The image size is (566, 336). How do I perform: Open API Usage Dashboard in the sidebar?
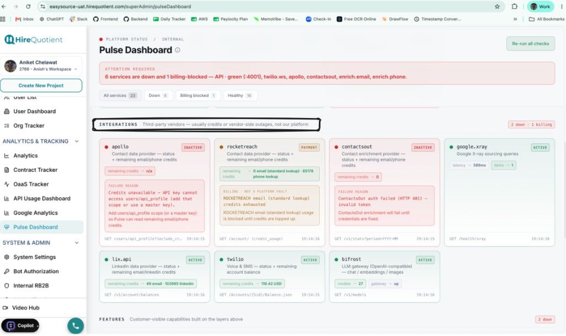pyautogui.click(x=41, y=199)
